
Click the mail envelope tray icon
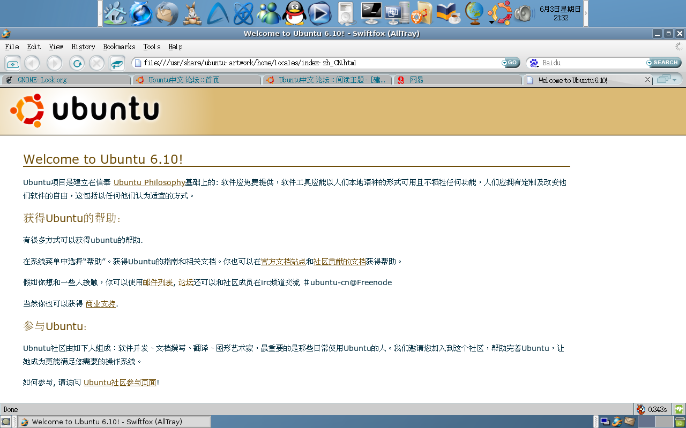click(630, 422)
